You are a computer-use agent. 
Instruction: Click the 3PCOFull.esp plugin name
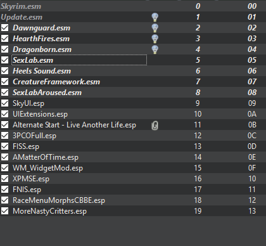tap(34, 136)
